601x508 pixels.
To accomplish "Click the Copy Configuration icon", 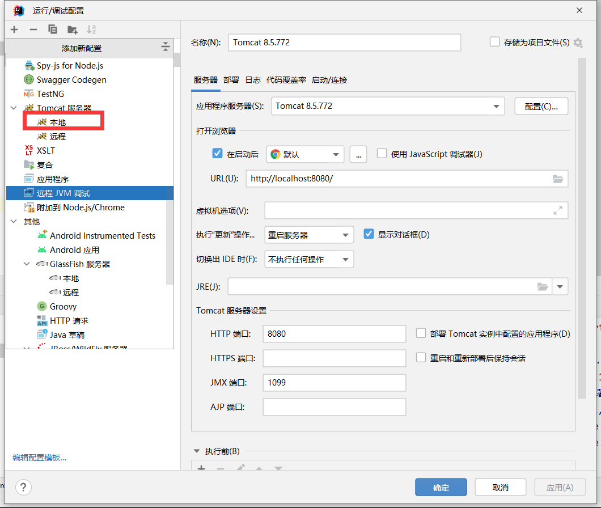I will click(53, 29).
